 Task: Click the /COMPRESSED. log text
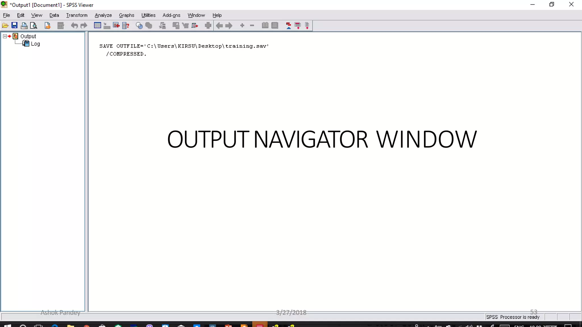point(126,54)
